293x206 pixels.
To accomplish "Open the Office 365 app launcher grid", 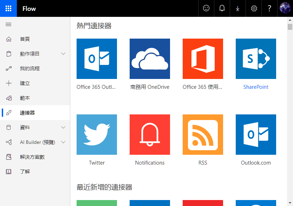I will click(x=8, y=8).
